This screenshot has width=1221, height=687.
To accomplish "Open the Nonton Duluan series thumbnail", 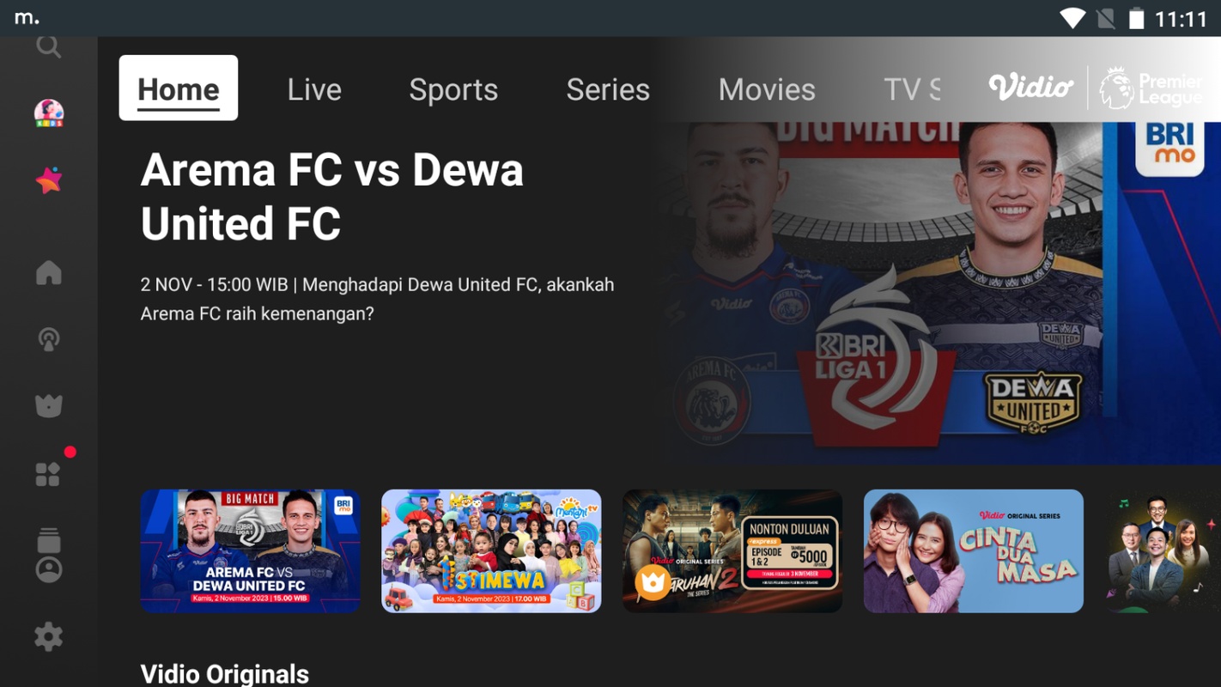I will 732,550.
